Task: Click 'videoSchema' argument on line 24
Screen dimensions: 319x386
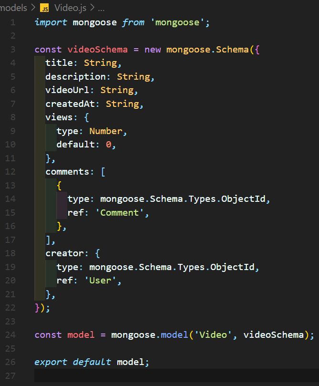Action: click(274, 335)
